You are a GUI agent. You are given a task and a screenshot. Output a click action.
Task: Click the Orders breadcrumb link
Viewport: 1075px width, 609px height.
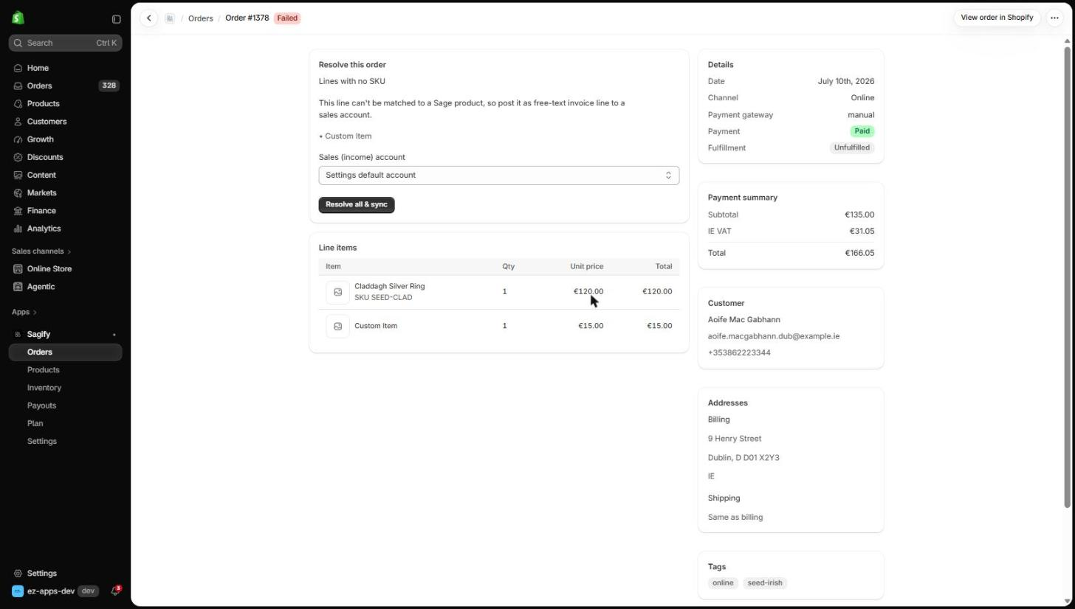point(200,18)
